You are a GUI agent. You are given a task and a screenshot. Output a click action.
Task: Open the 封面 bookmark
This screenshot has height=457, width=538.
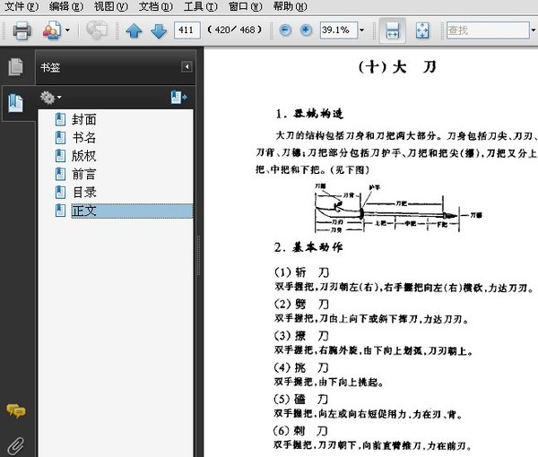pos(83,119)
